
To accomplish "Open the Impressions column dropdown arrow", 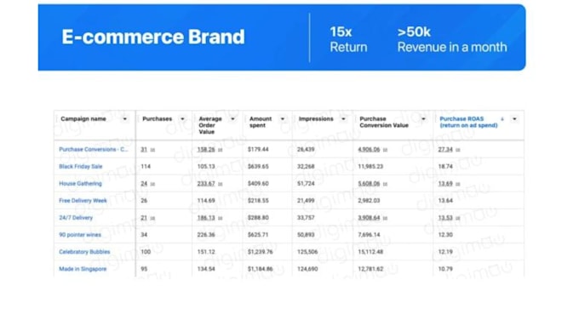I will (x=343, y=119).
